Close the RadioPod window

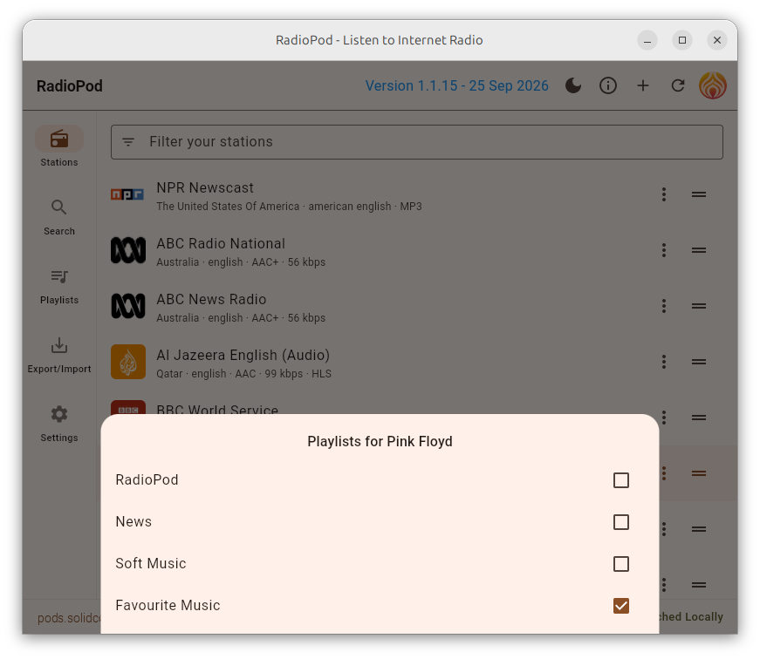[717, 40]
